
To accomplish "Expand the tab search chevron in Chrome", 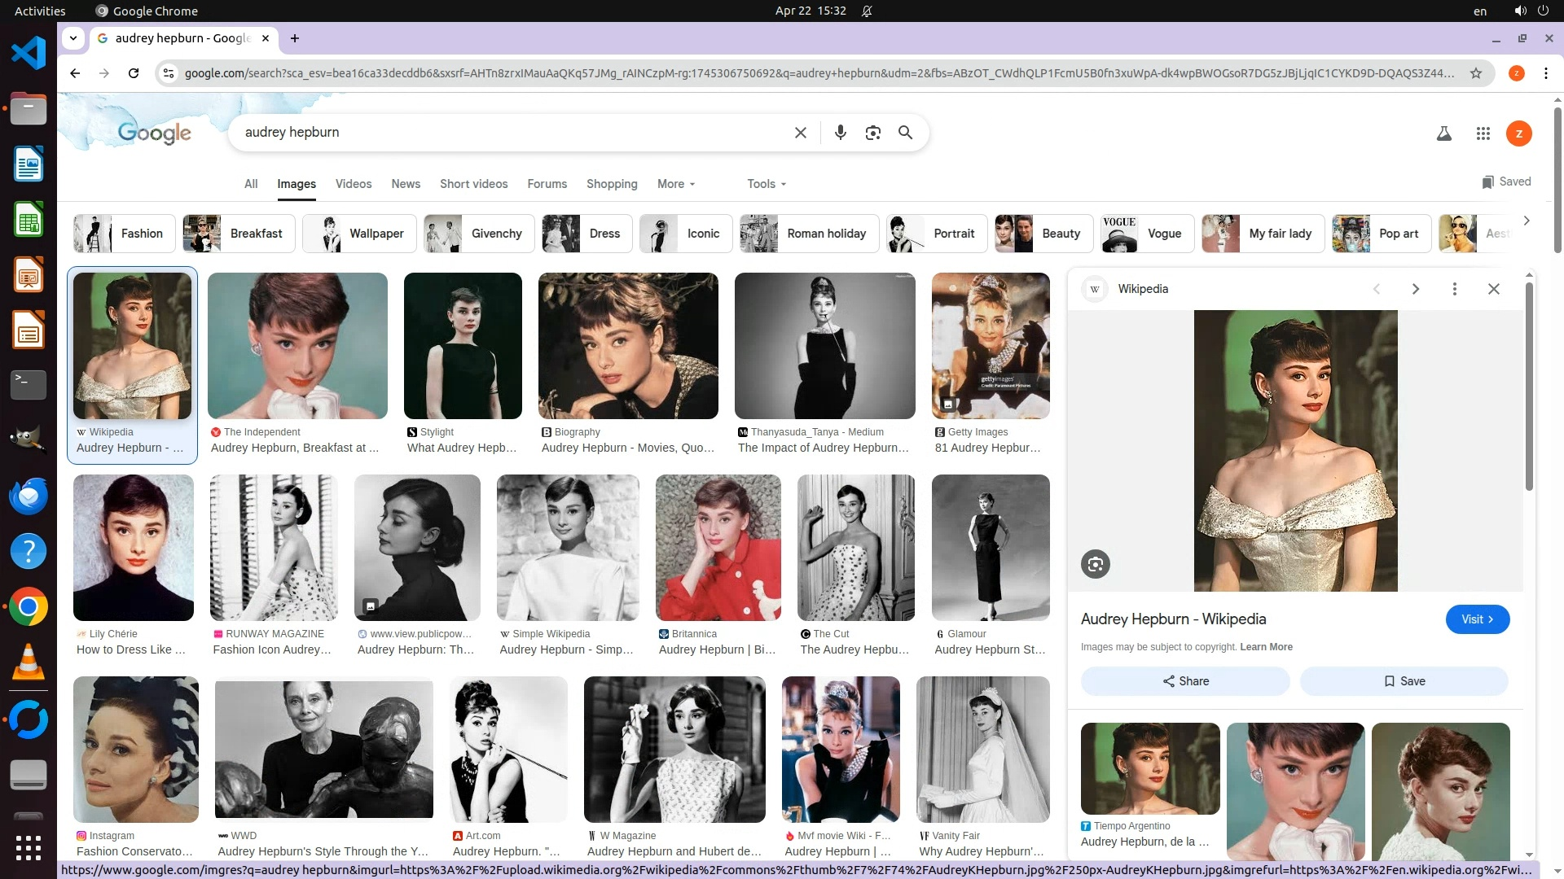I will (x=73, y=38).
